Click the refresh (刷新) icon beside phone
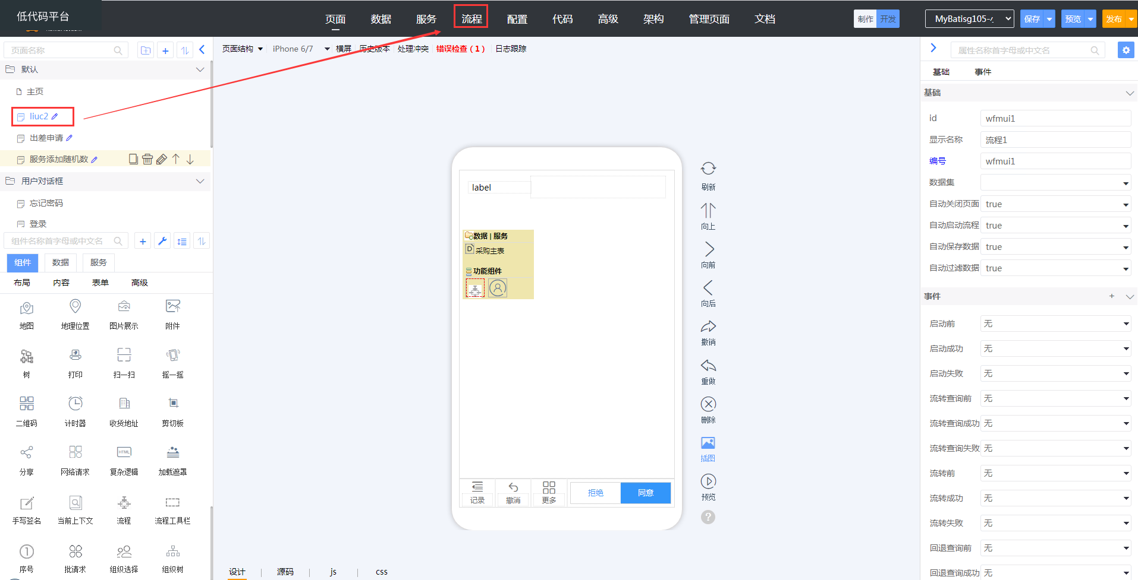 708,169
